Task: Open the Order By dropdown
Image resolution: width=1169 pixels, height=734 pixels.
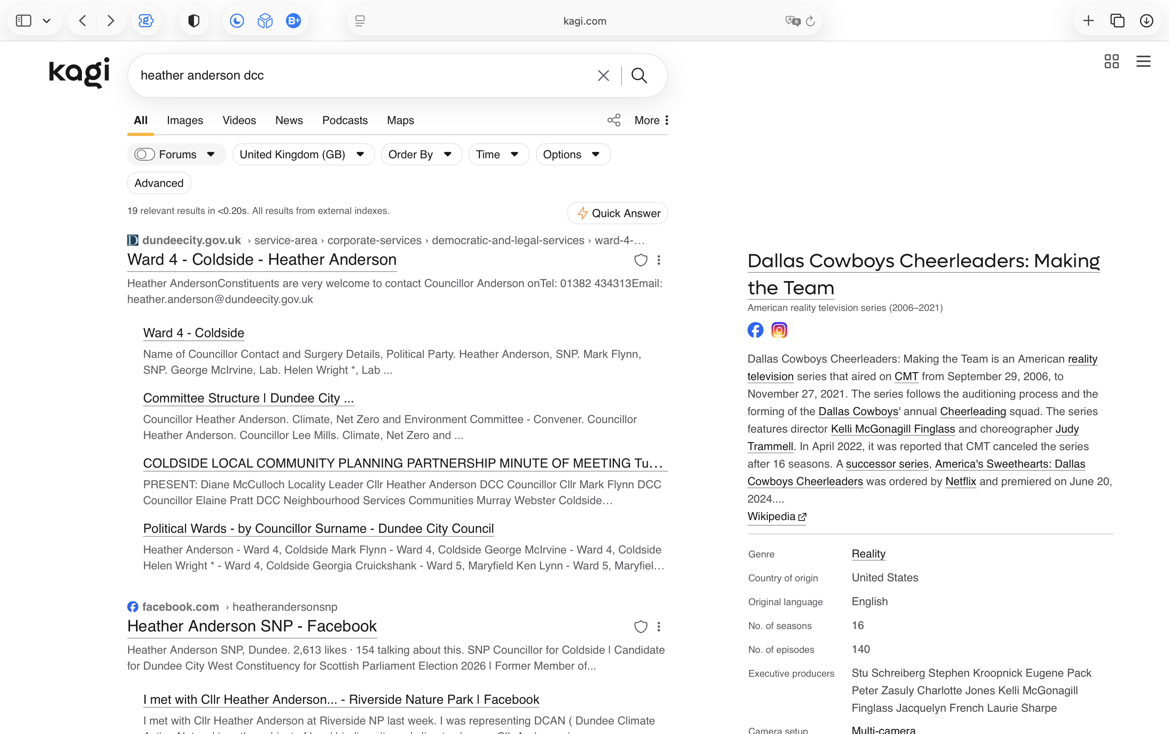Action: (421, 154)
